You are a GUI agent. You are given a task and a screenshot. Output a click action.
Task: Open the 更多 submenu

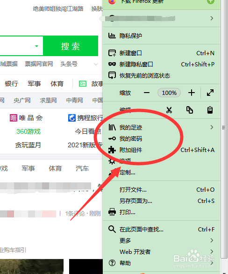(x=161, y=240)
